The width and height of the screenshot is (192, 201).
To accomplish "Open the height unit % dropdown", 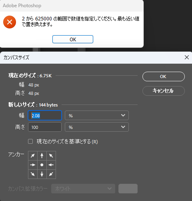I will 97,127.
